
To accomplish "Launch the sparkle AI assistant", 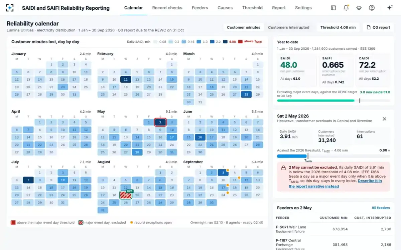I will (x=389, y=8).
